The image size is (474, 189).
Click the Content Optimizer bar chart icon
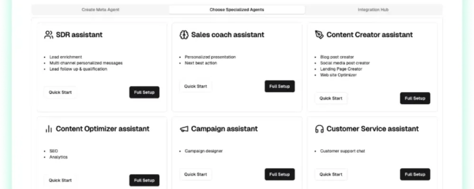49,129
